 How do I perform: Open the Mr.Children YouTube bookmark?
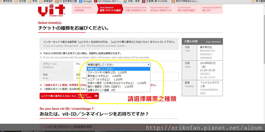[107, 1]
